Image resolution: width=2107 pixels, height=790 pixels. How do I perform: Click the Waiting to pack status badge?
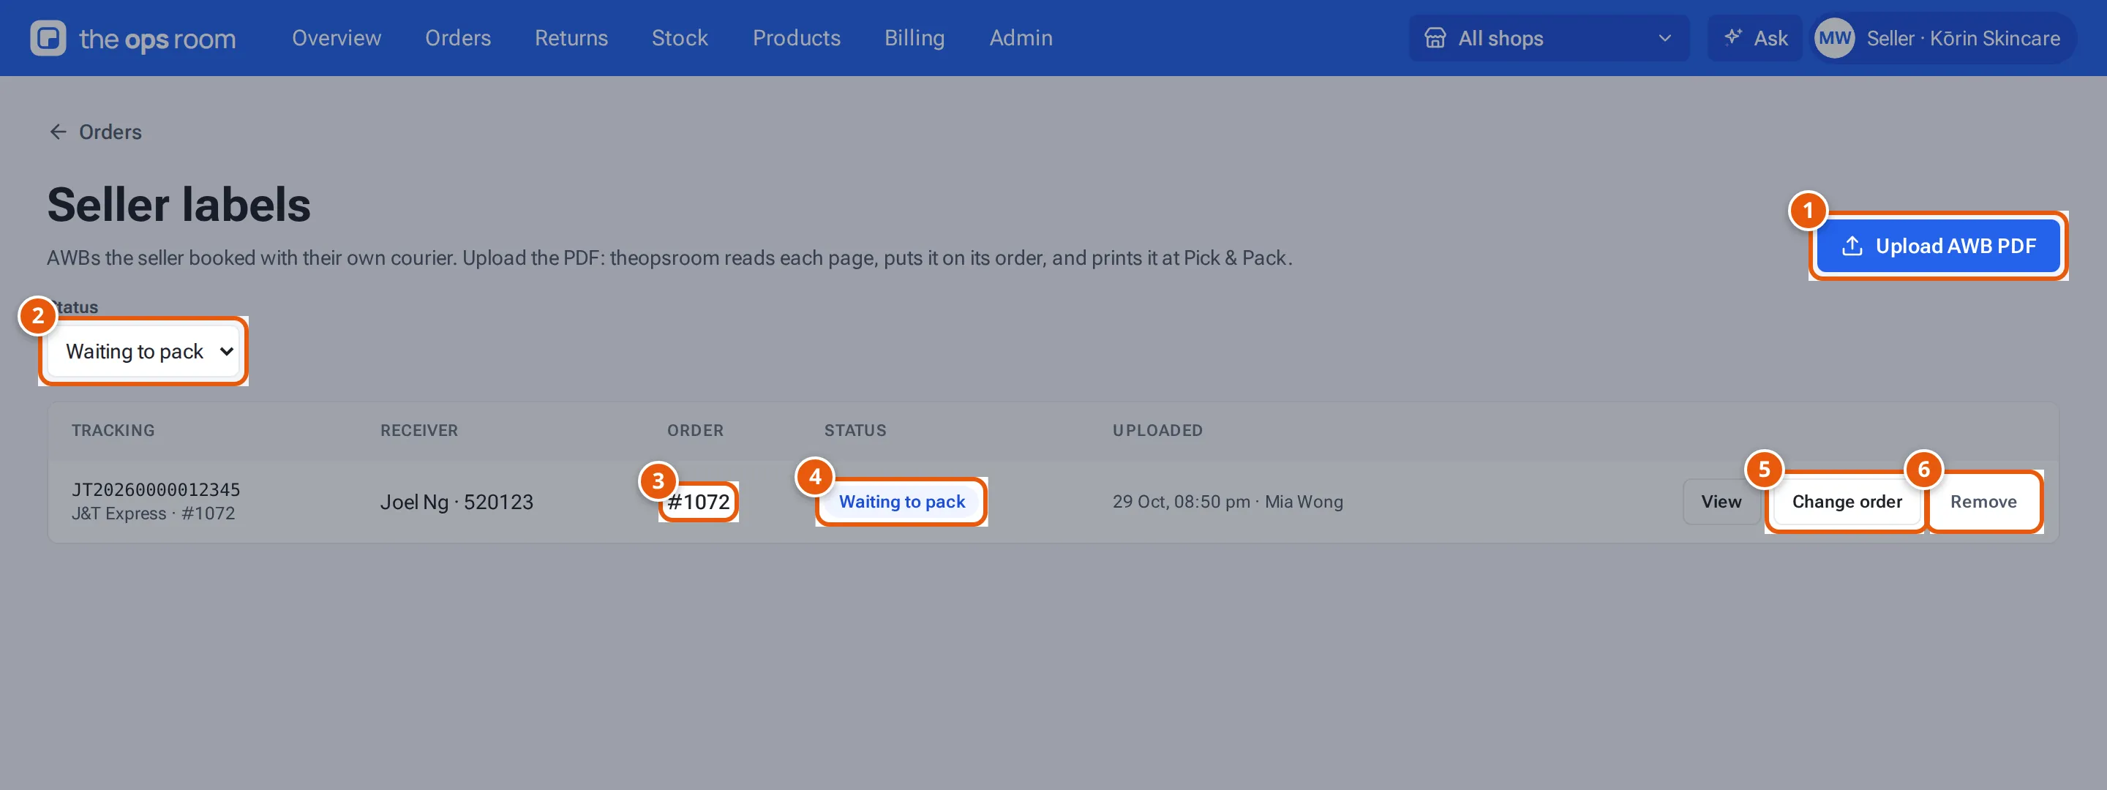[x=901, y=501]
